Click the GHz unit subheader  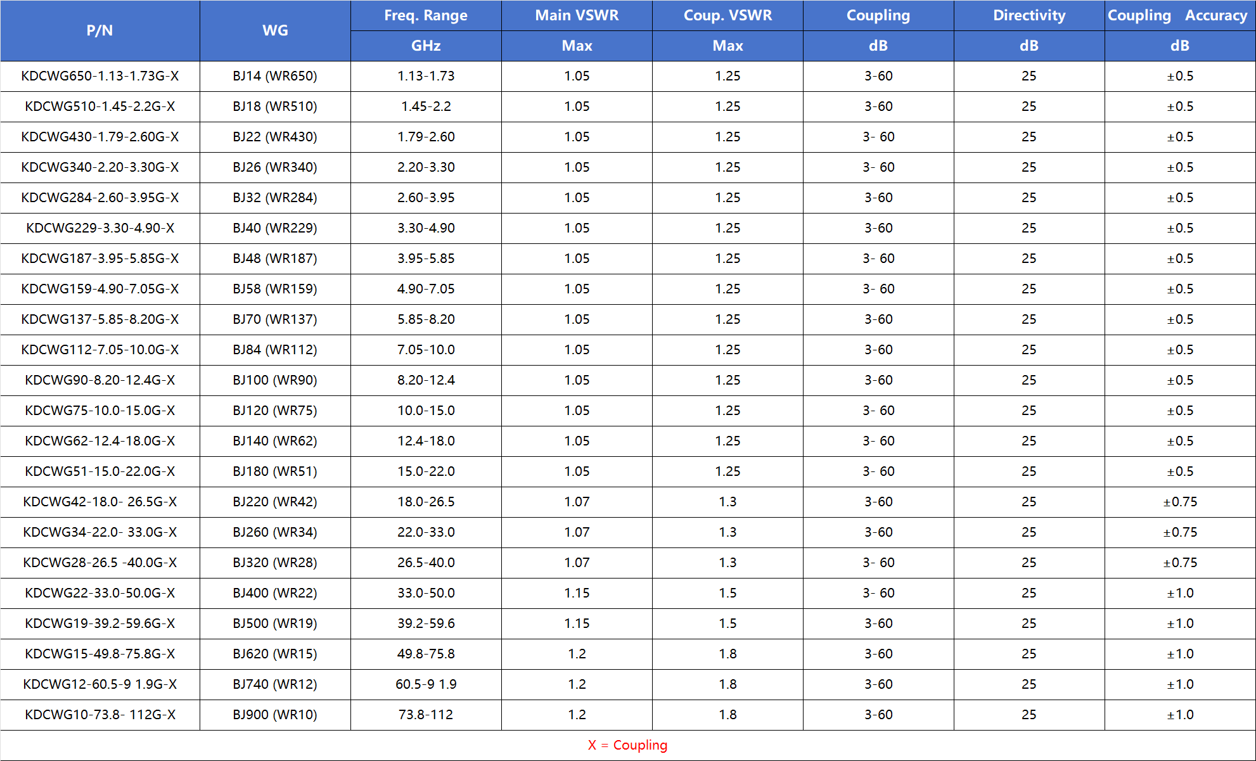coord(426,46)
